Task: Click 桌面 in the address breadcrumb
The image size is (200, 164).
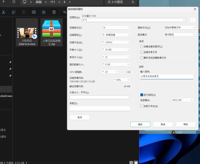Action: (x=38, y=2)
